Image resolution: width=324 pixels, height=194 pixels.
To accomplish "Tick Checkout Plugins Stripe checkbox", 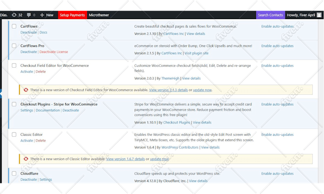I will pos(14,104).
